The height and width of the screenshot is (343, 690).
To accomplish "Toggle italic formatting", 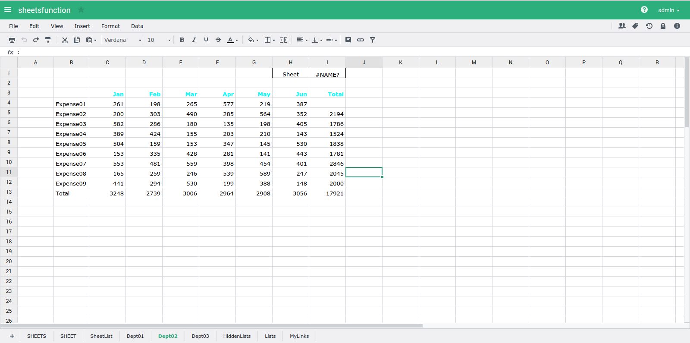I will [194, 40].
